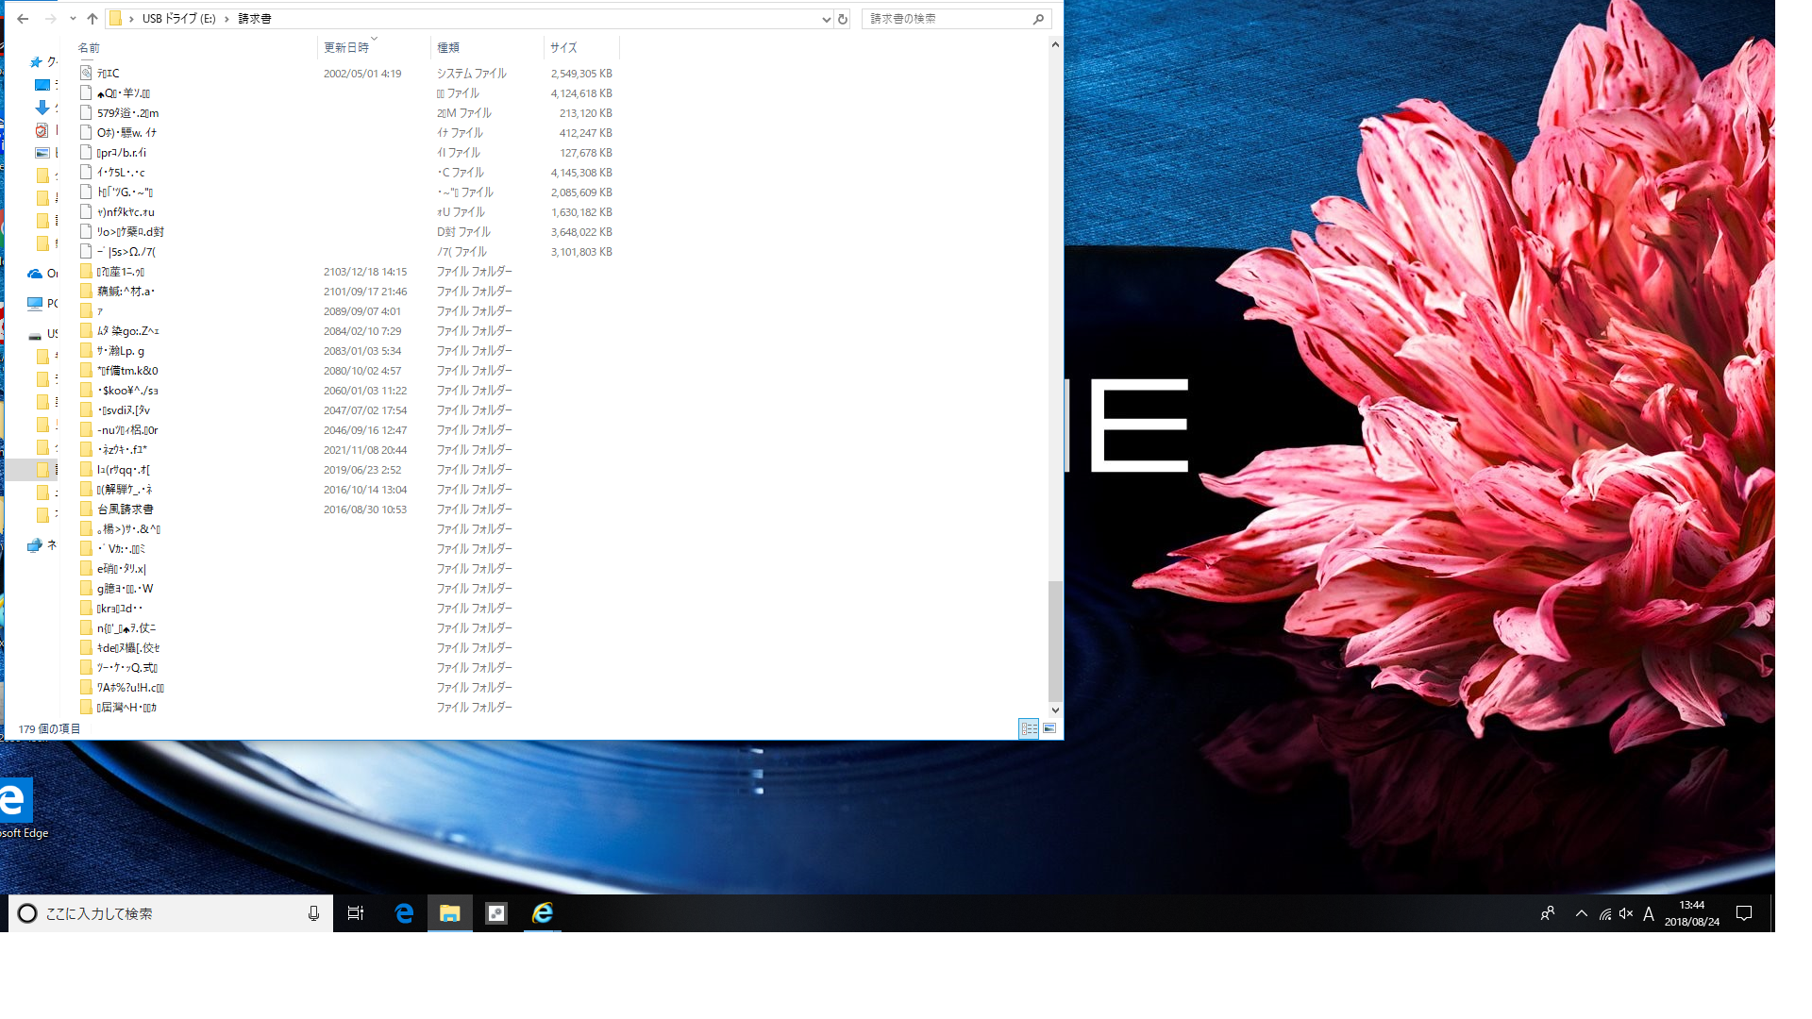This screenshot has width=1812, height=1019.
Task: Select the 台風請求書 folder
Action: coord(125,509)
